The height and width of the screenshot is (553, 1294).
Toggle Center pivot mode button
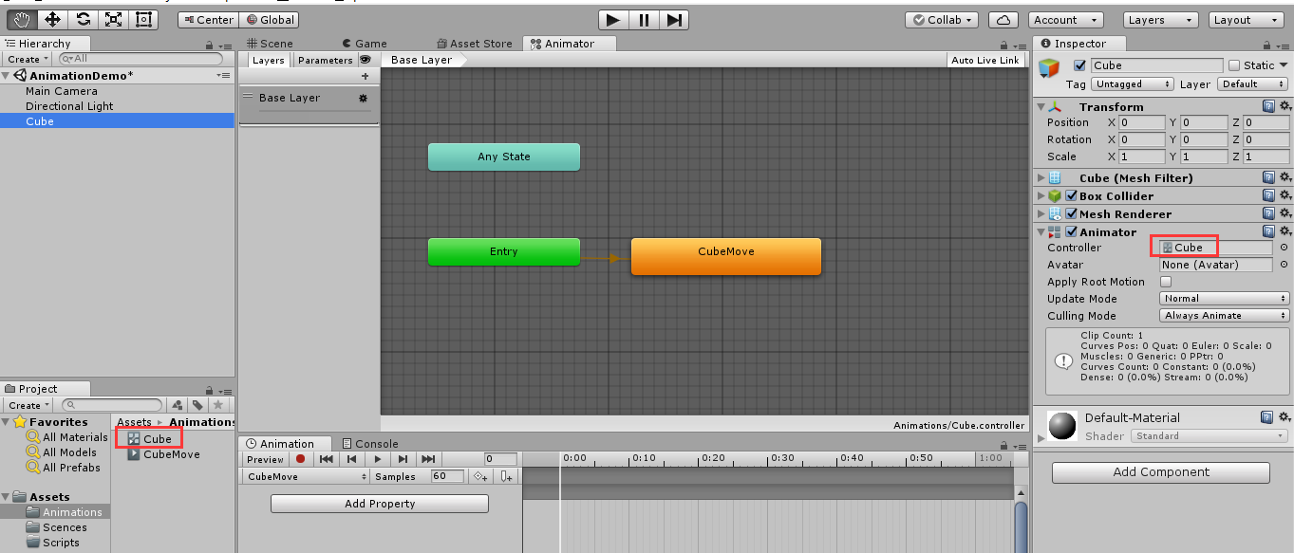tap(208, 19)
